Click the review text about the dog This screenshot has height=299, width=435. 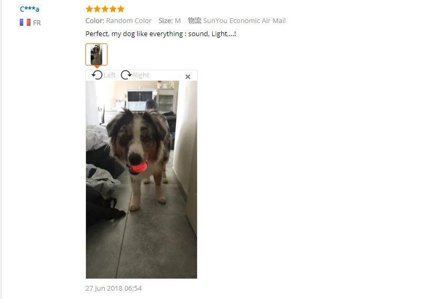[x=160, y=34]
